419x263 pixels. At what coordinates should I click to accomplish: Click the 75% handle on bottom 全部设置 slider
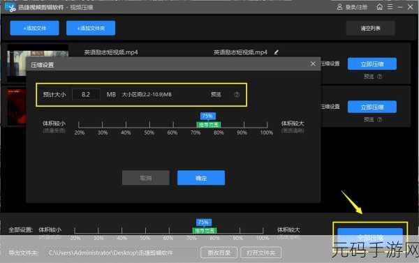coord(204,222)
